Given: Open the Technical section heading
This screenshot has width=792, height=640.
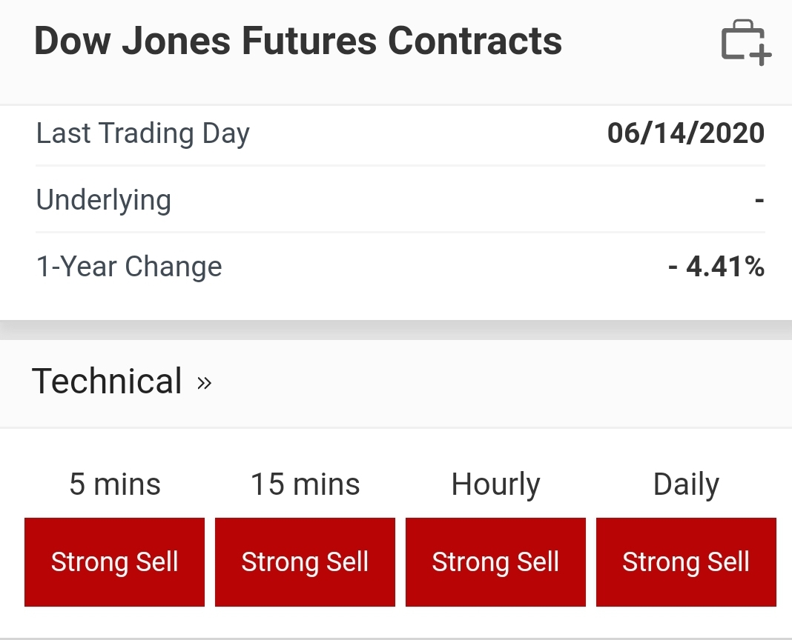Looking at the screenshot, I should (x=107, y=381).
